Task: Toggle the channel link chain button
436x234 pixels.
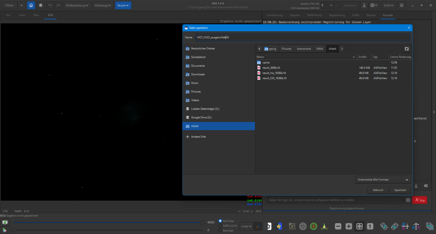Action: point(258,226)
